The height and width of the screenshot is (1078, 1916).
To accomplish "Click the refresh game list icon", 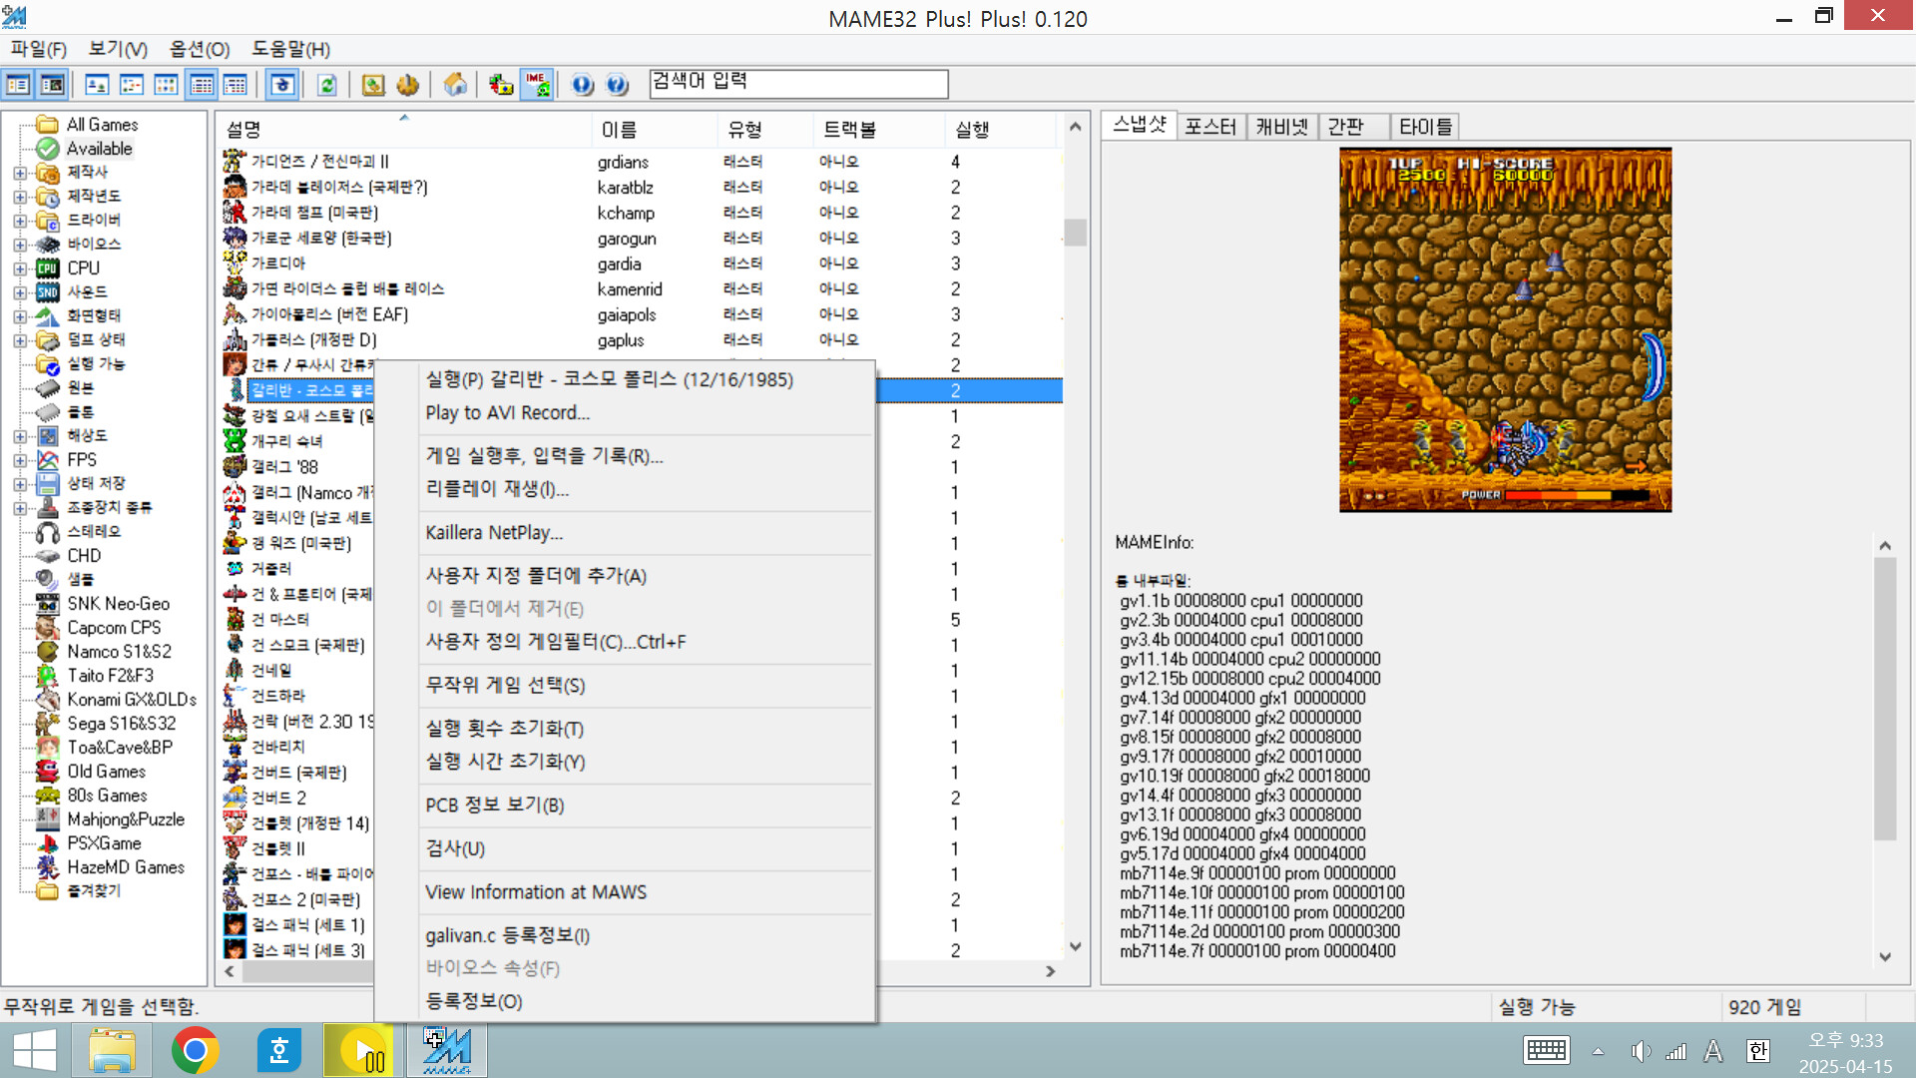I will pyautogui.click(x=326, y=85).
